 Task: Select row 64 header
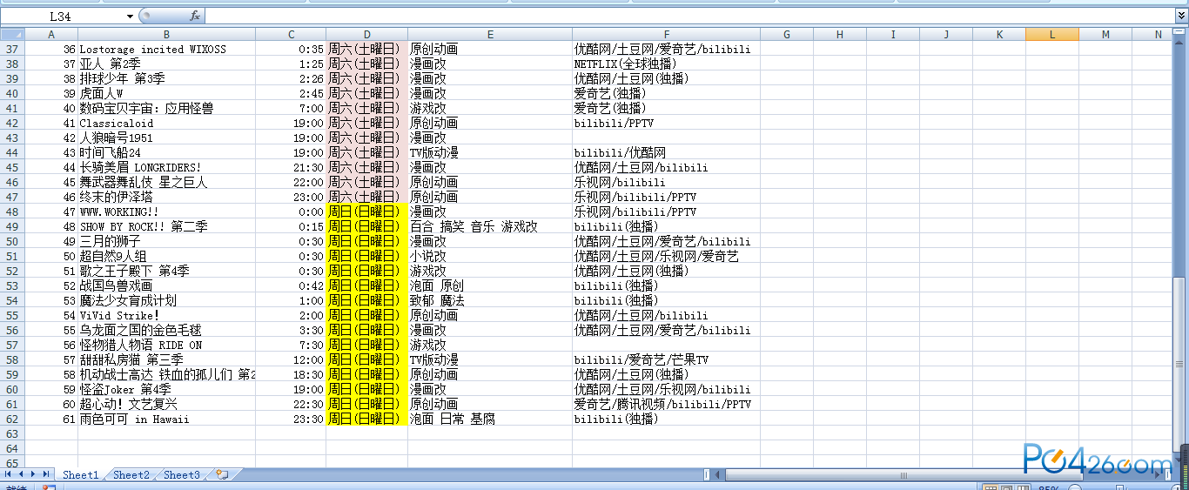pyautogui.click(x=12, y=448)
